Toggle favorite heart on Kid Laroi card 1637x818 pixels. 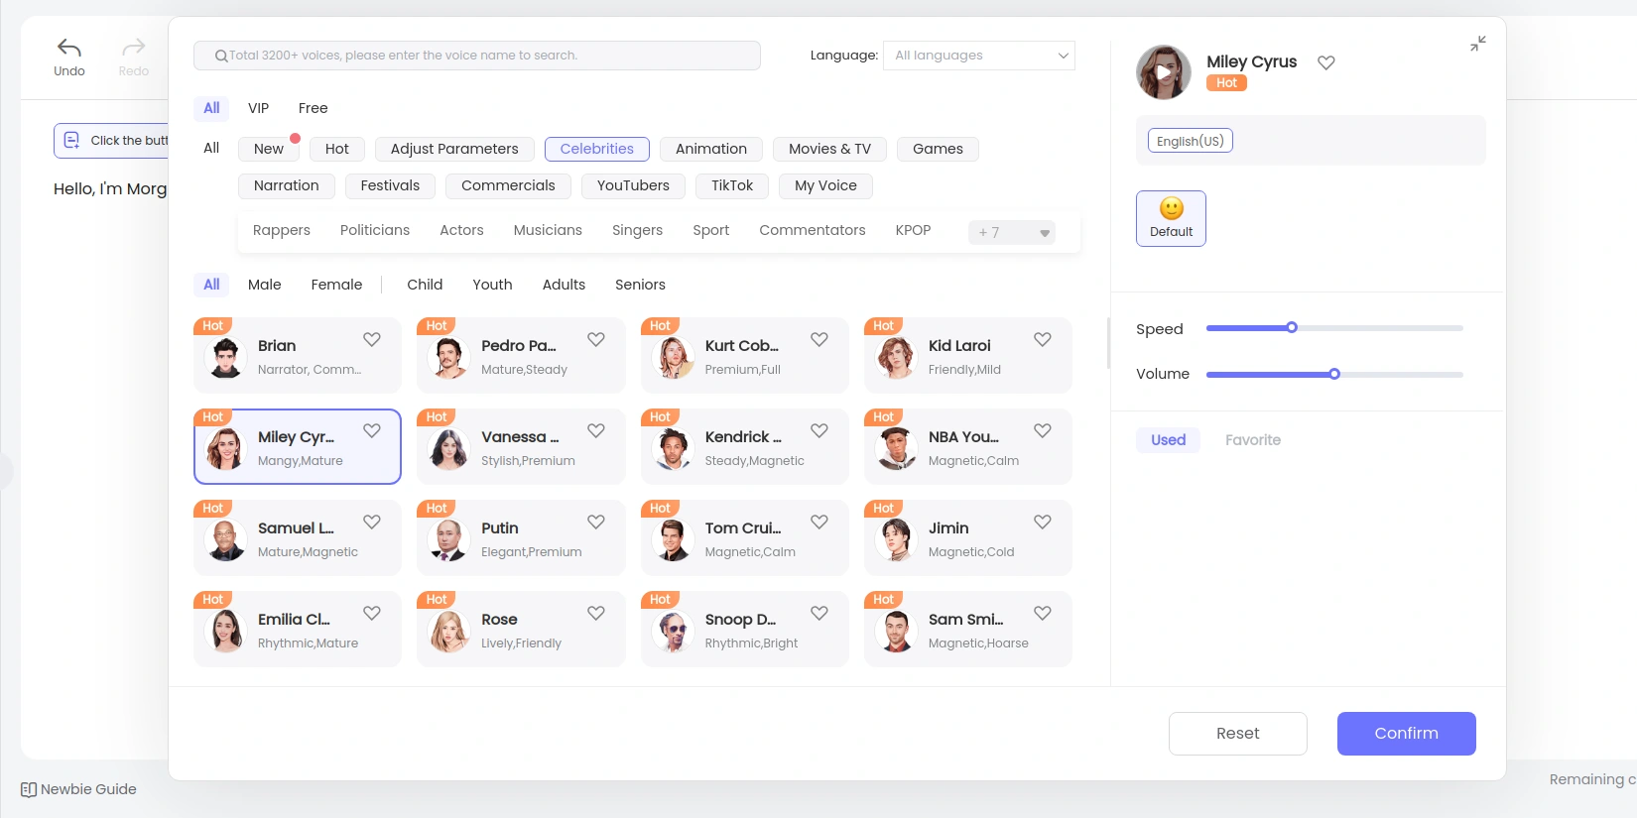[1043, 339]
